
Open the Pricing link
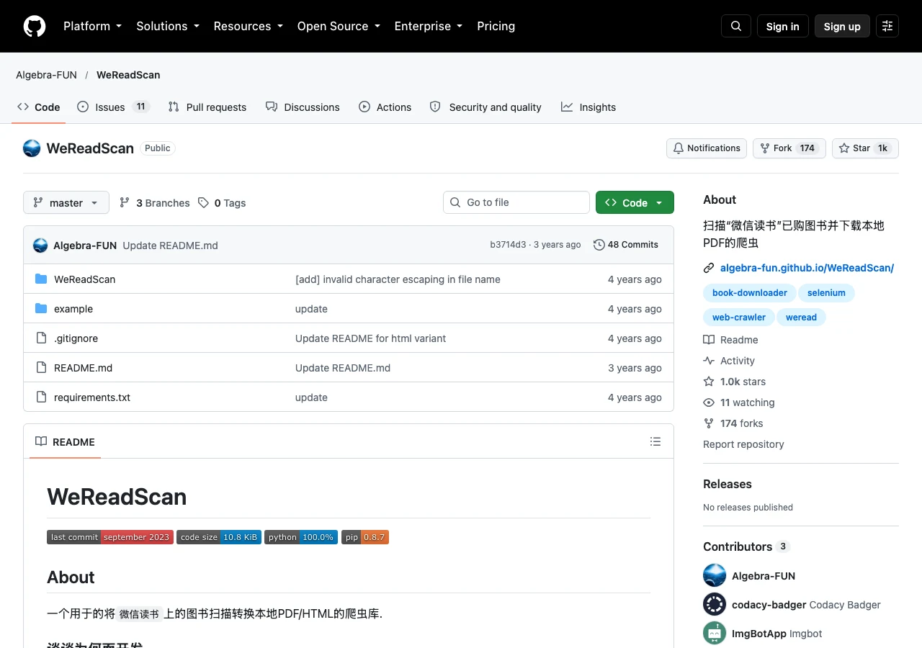(496, 26)
